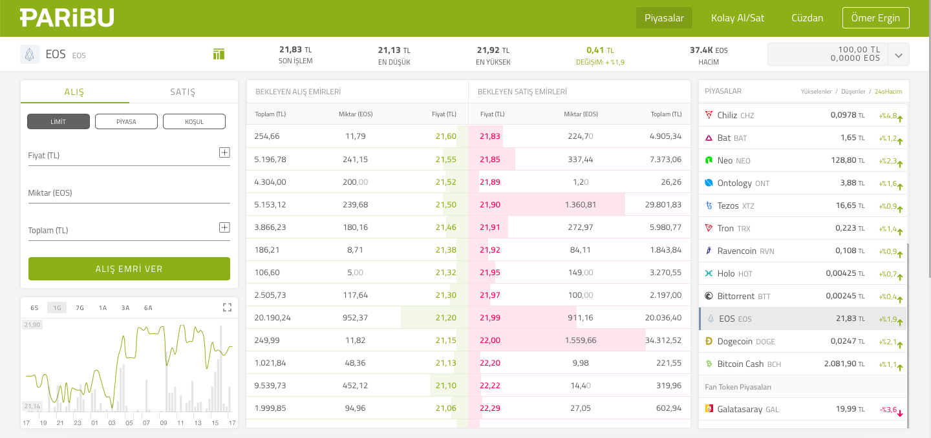931x438 pixels.
Task: Open Cüzdan page
Action: [x=808, y=18]
